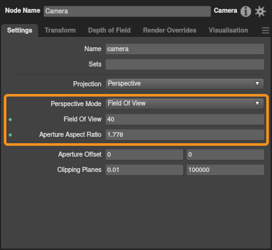Click the near Clipping Planes field 0.01

[x=144, y=170]
